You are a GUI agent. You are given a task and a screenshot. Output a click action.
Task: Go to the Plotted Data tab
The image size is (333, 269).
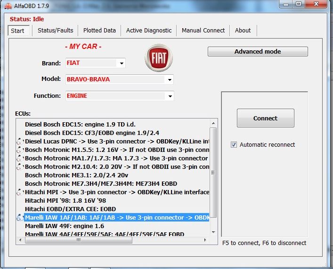coord(99,31)
